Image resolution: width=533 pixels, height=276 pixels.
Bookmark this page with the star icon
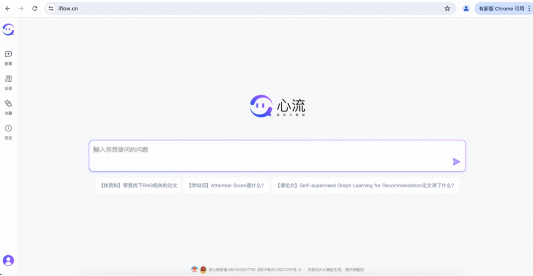[x=447, y=9]
